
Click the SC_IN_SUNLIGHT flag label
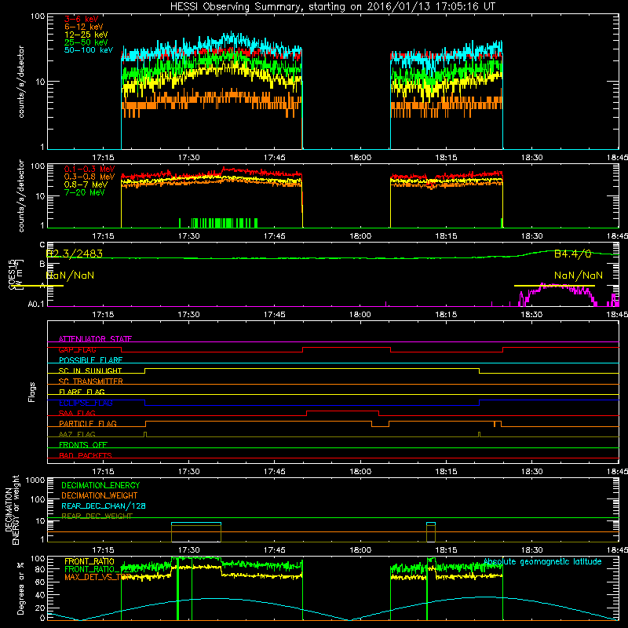pyautogui.click(x=90, y=371)
